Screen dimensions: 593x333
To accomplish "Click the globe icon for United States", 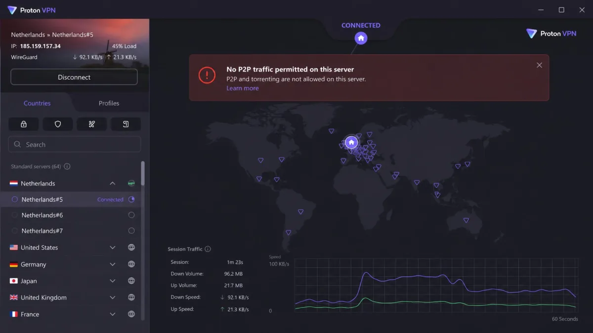I will pos(131,248).
